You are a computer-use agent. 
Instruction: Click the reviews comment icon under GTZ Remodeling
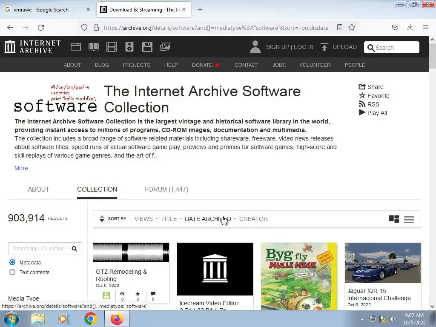153,294
